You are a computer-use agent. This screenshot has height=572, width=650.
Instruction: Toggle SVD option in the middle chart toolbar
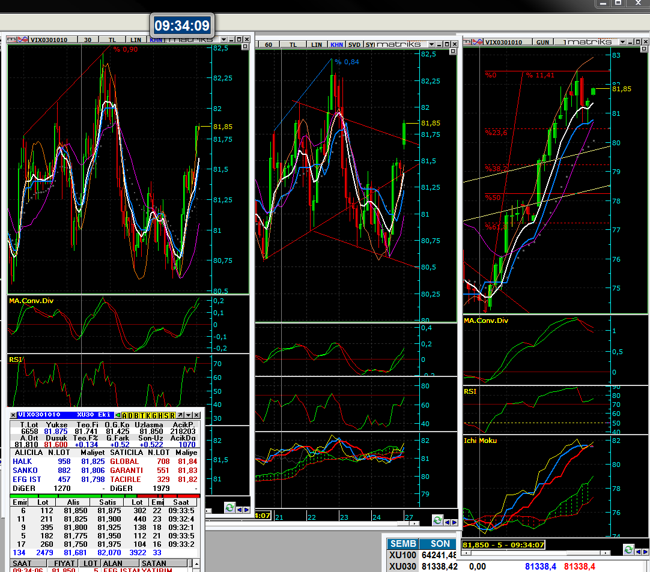click(354, 44)
